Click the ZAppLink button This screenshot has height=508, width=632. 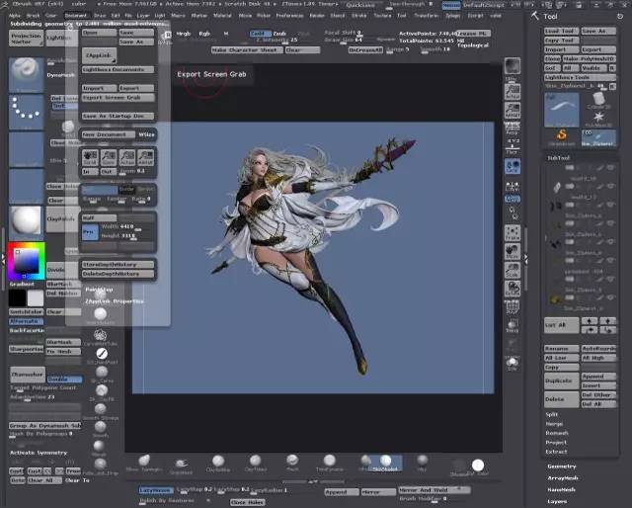98,56
